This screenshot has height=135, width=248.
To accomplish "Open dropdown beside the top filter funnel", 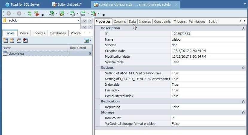I will click(x=90, y=20).
